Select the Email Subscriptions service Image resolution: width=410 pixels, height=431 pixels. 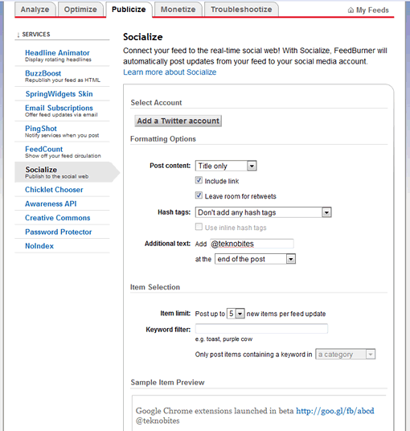tap(59, 108)
